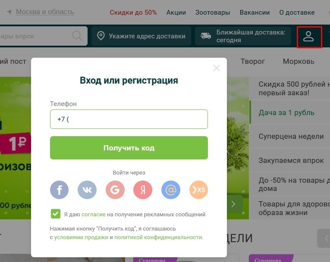Uncheck the advertising consent checkbox

click(x=55, y=214)
